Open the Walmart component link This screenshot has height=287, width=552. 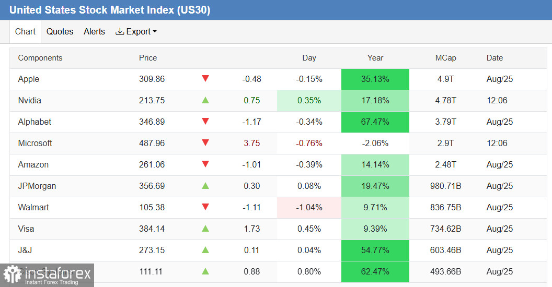(x=33, y=208)
